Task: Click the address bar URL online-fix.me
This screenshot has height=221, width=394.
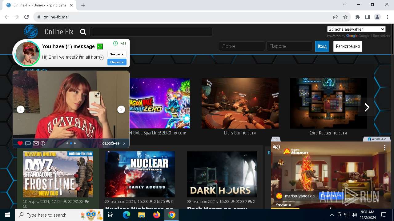Action: point(56,17)
